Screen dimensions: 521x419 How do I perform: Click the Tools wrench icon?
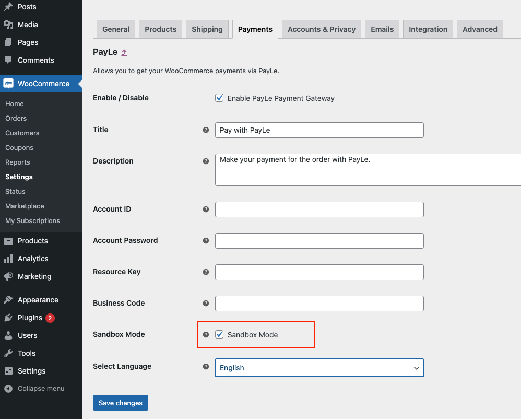tap(8, 353)
